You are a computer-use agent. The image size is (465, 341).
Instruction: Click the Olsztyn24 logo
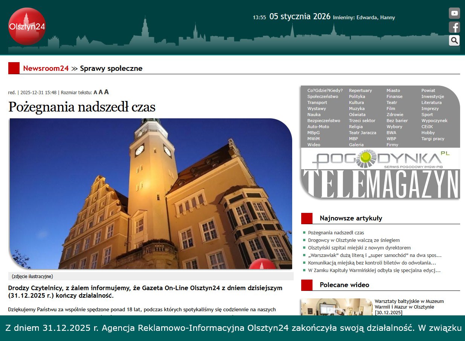[x=27, y=26]
